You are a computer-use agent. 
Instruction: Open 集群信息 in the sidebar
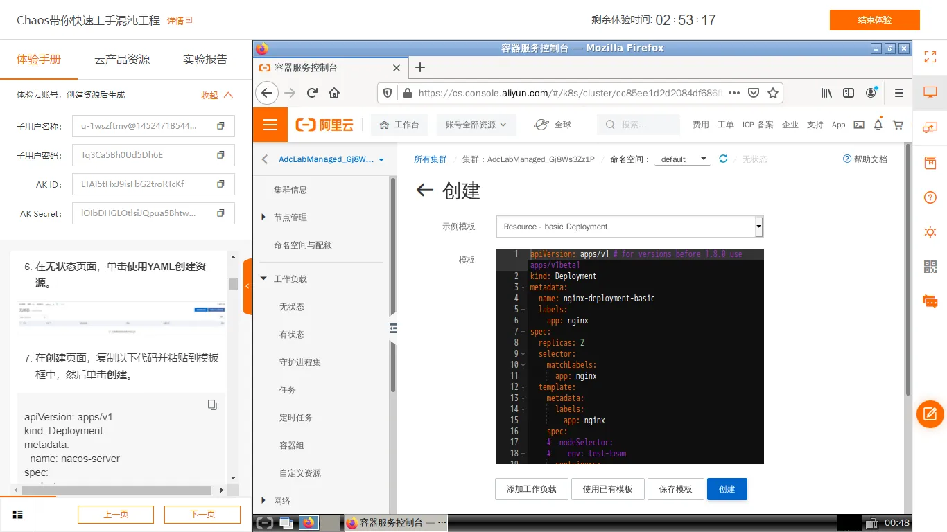pyautogui.click(x=290, y=190)
